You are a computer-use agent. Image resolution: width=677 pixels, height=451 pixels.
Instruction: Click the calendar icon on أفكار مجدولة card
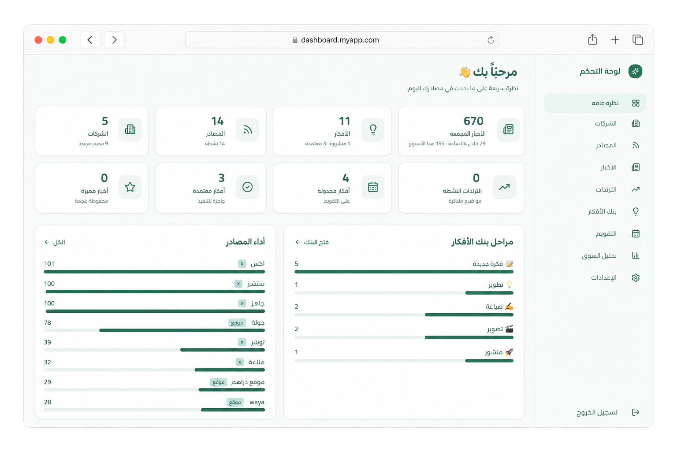373,187
